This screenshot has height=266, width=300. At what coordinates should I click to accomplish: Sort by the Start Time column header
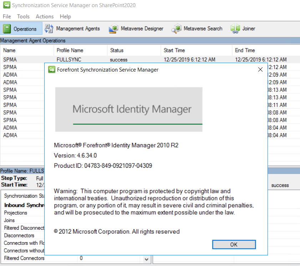coord(197,51)
